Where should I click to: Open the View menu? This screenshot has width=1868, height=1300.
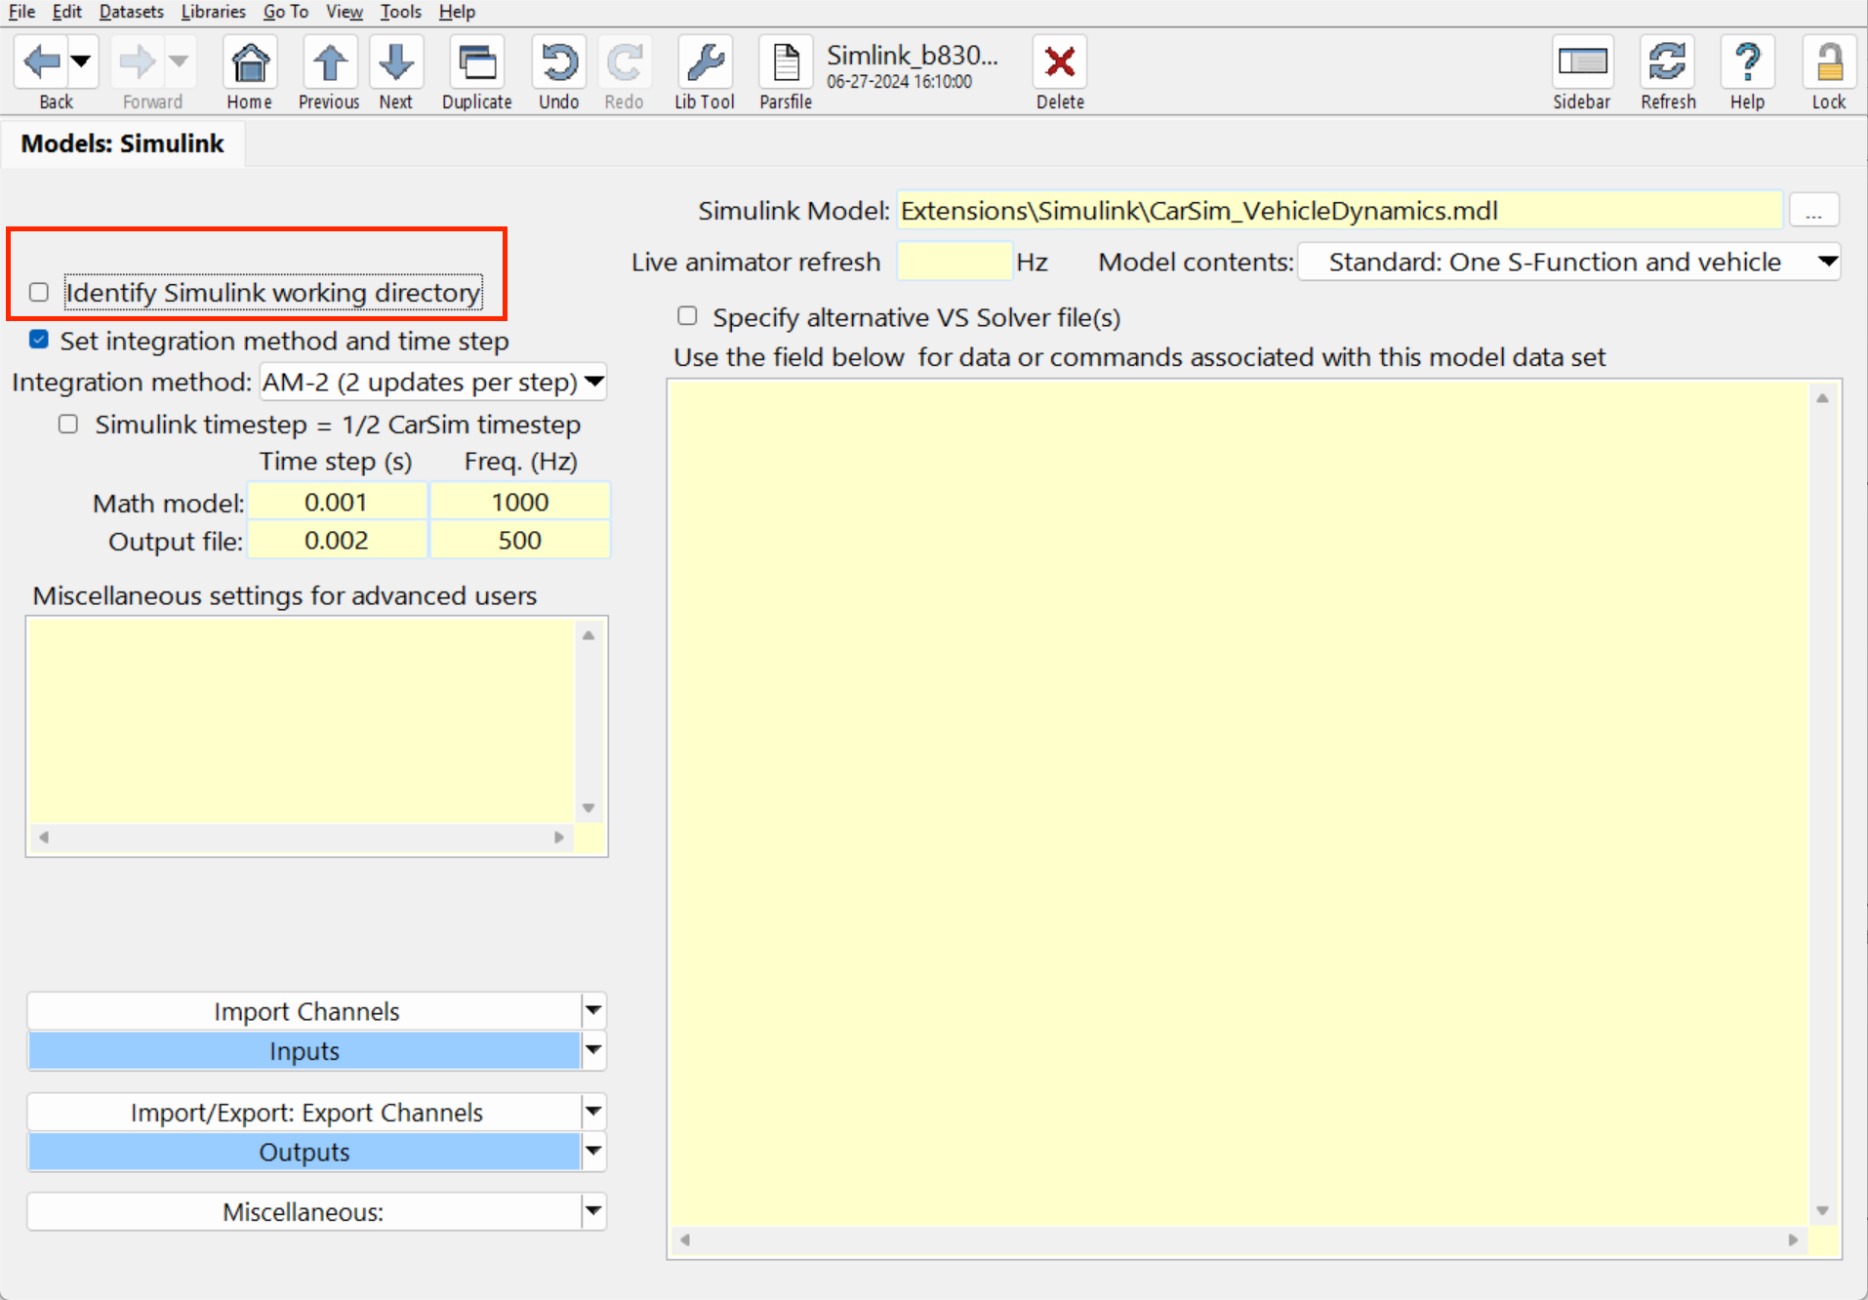tap(345, 12)
